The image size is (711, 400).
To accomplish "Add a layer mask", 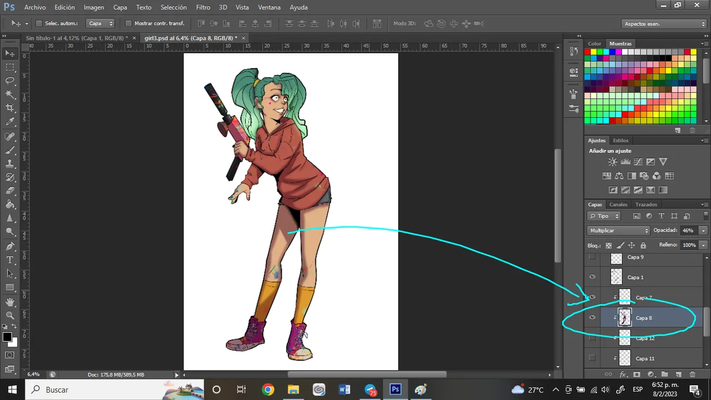I will pyautogui.click(x=637, y=375).
